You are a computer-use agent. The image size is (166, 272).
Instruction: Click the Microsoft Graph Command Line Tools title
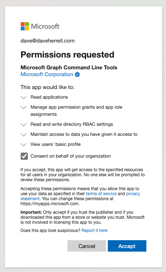69,68
